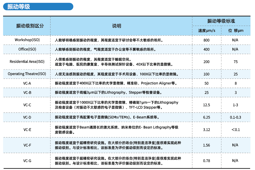This screenshot has width=255, height=170.
Task: Select the VC-E level cell
Action: pos(27,129)
